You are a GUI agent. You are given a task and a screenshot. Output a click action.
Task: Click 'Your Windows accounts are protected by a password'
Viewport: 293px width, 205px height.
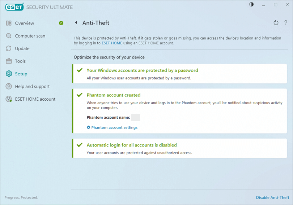coord(142,70)
